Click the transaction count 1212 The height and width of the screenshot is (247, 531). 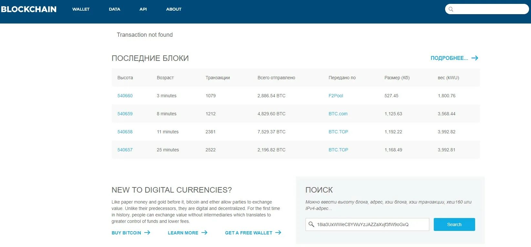(211, 114)
